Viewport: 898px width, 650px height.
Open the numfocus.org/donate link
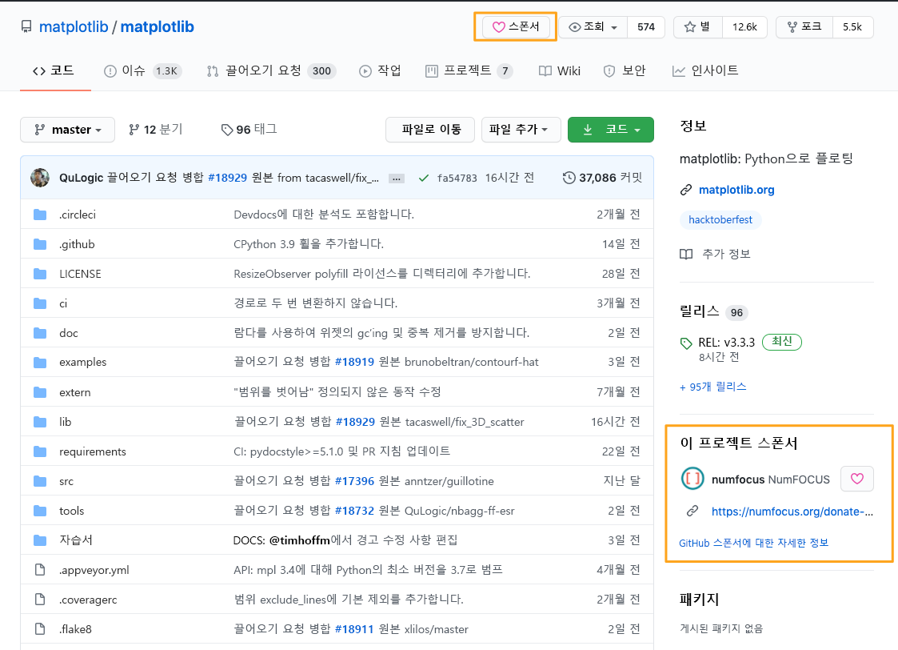click(x=792, y=512)
